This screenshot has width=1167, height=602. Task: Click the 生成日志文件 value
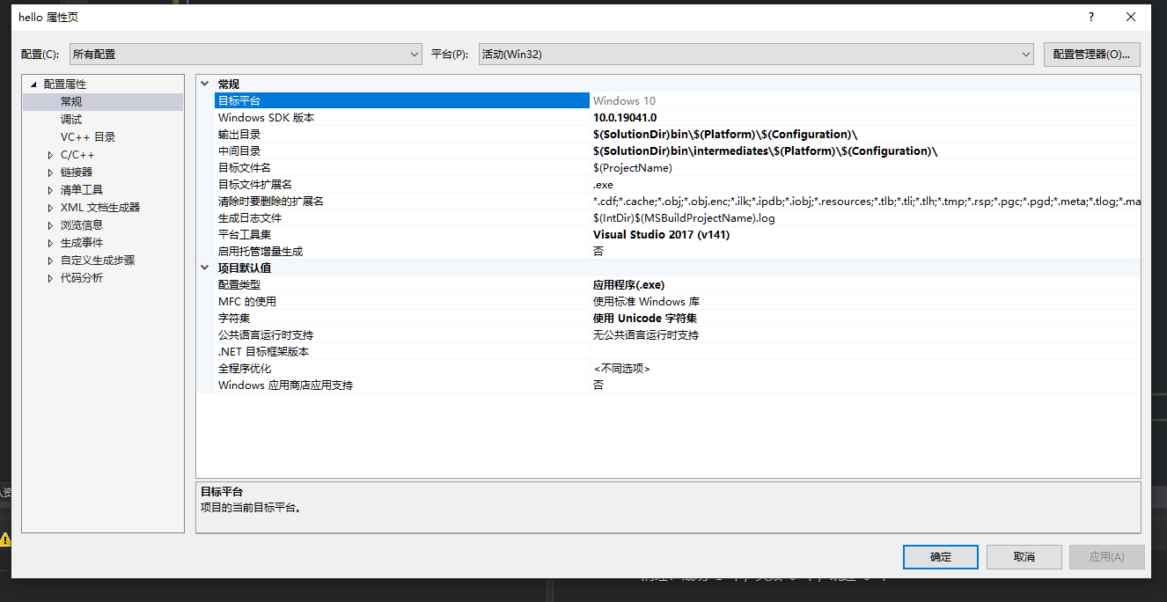684,218
